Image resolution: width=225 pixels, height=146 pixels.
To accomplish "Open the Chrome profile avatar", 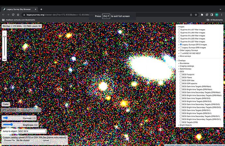I will point(217,15).
